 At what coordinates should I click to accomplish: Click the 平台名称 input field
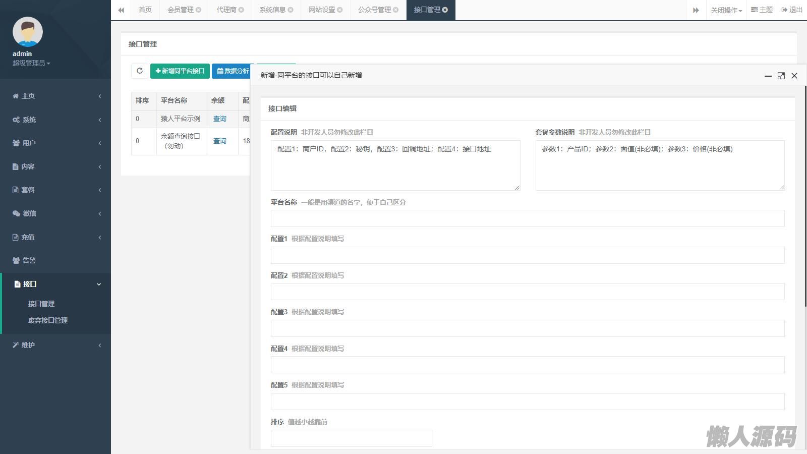tap(527, 218)
